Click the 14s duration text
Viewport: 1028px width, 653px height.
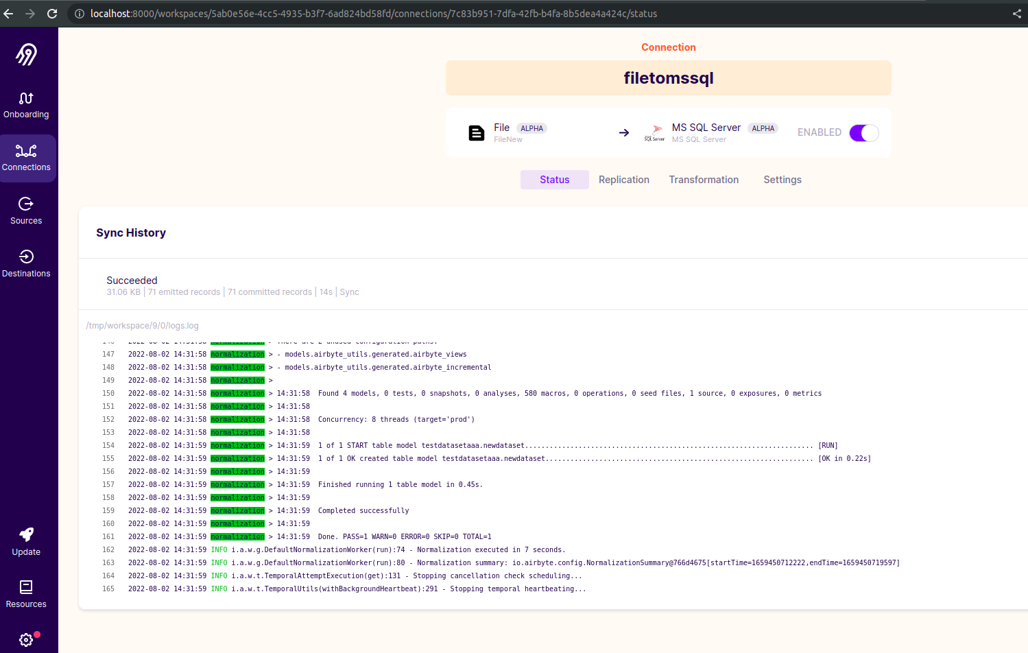tap(326, 292)
